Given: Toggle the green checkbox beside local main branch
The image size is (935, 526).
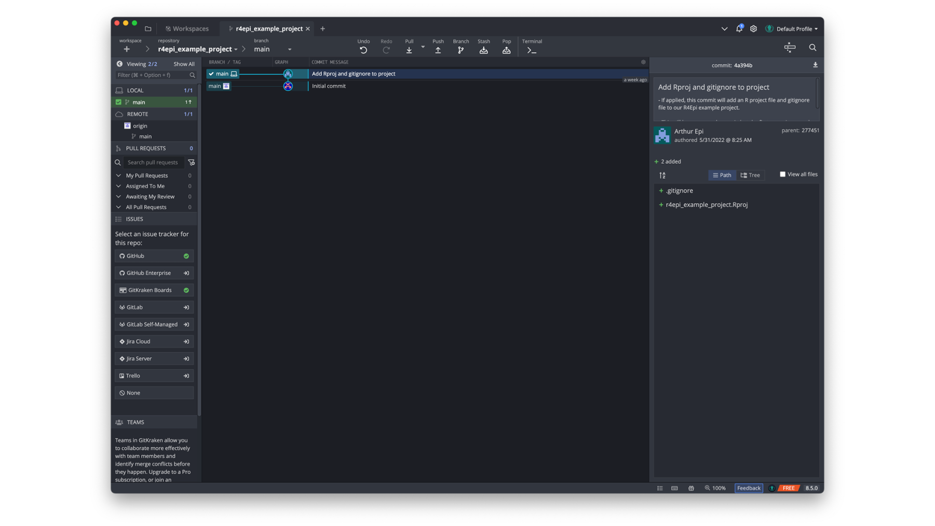Looking at the screenshot, I should [118, 102].
